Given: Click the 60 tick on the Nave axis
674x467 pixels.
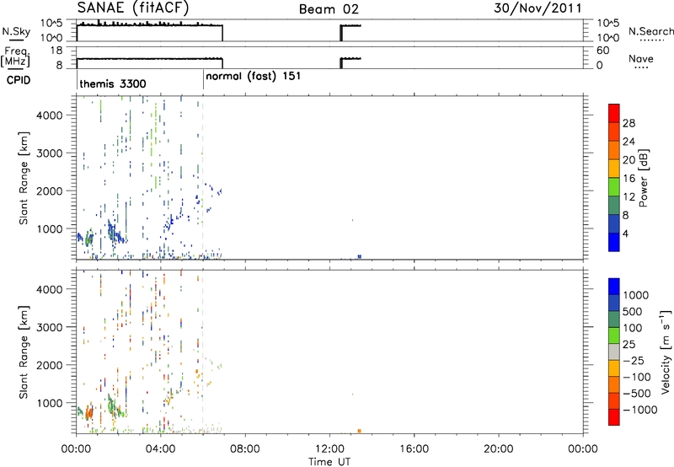Looking at the screenshot, I should (x=602, y=51).
